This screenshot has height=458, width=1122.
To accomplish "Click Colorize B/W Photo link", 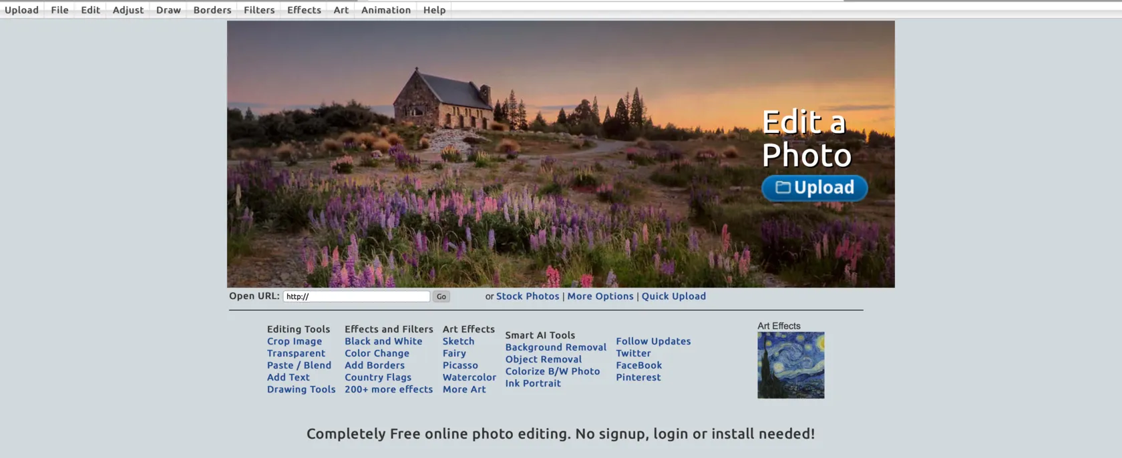I will click(552, 371).
